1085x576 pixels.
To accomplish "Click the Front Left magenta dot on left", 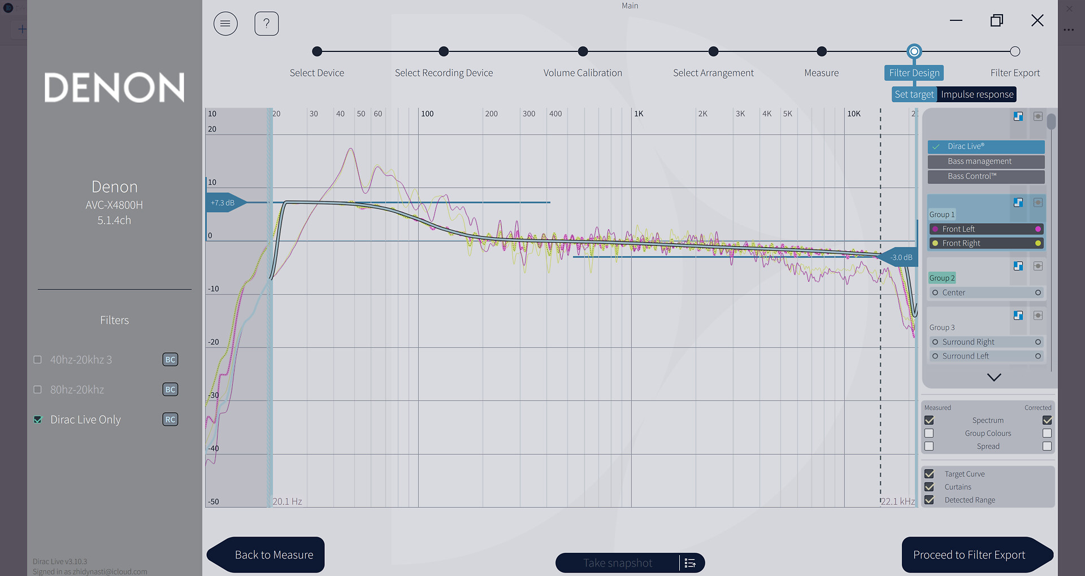I will (935, 229).
